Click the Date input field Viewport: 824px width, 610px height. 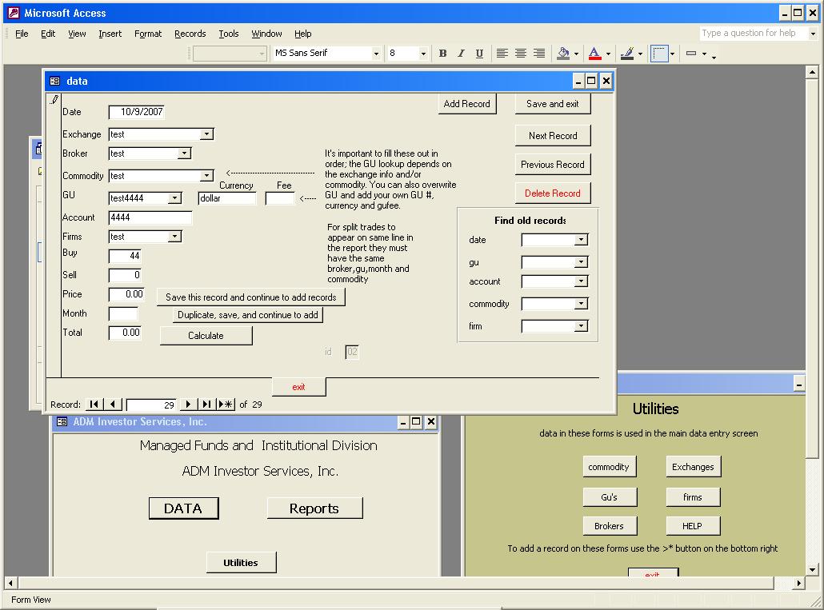137,112
